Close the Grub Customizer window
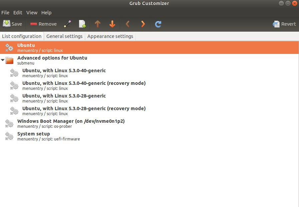 (x=295, y=3)
